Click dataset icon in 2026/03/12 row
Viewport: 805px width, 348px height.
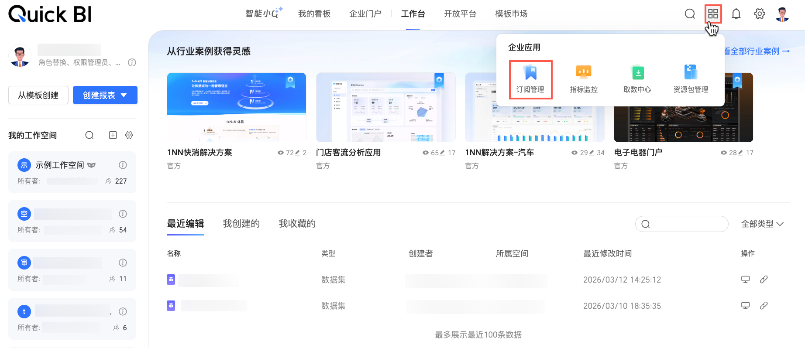171,280
